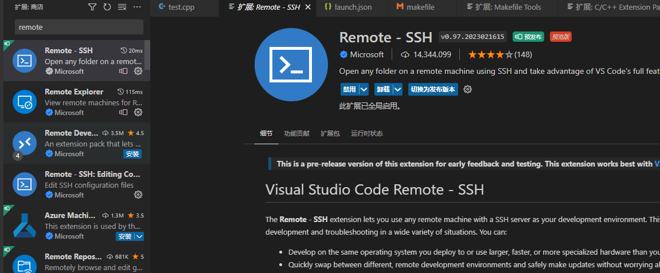Click the install count 14,344,099
This screenshot has height=273, width=660.
coord(426,54)
